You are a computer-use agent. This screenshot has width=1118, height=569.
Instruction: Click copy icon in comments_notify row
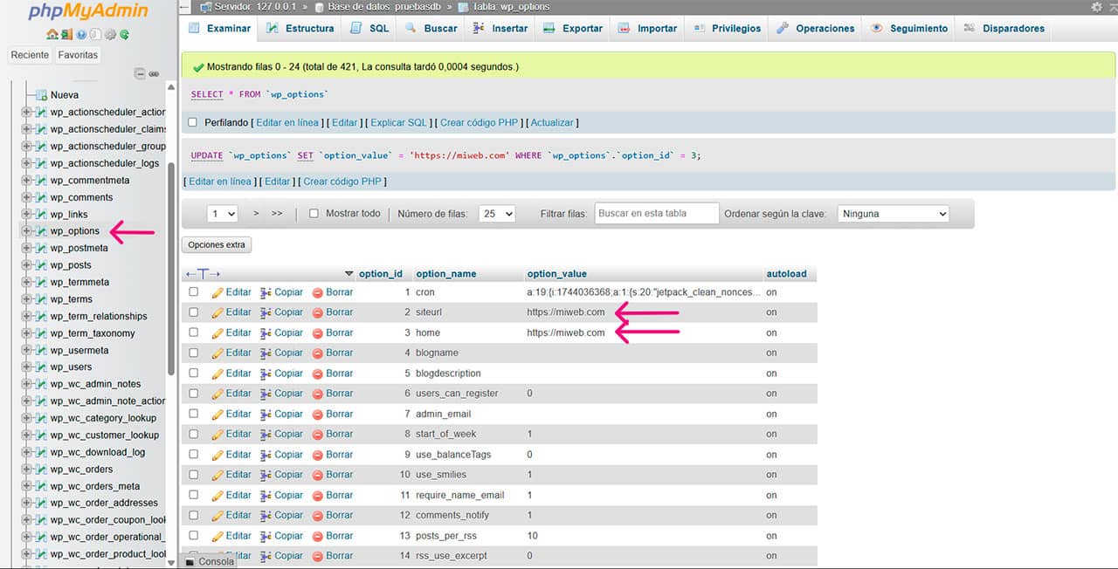point(266,516)
